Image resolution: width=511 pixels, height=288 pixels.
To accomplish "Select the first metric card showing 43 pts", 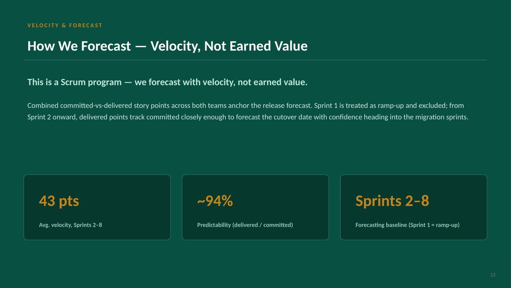I will (97, 207).
